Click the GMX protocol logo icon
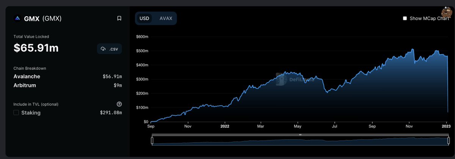 (x=17, y=18)
